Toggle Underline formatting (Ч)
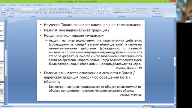 [28, 13]
